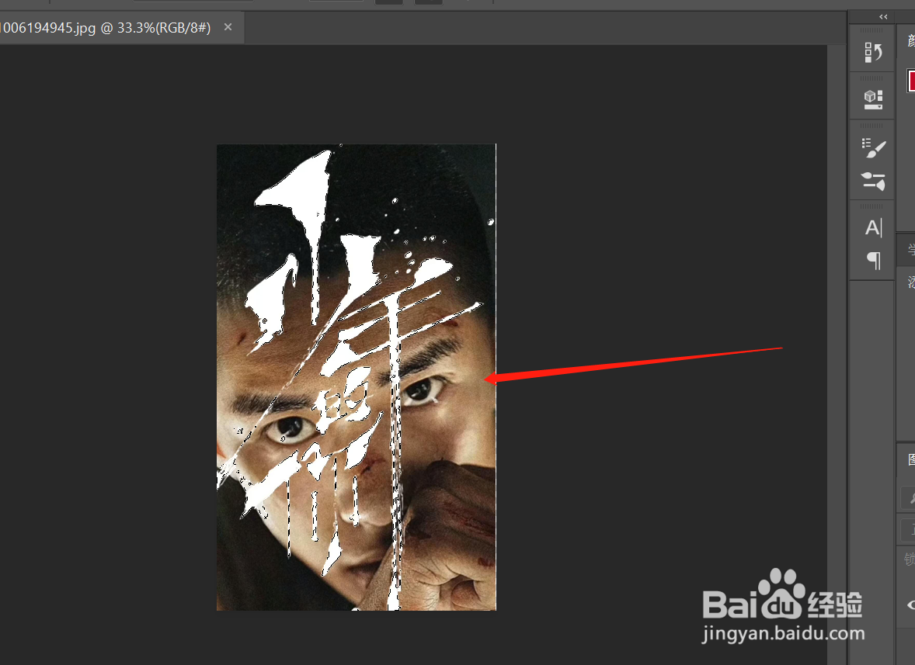The image size is (915, 665).
Task: Collapse the panel dock with double-arrow
Action: tap(883, 17)
